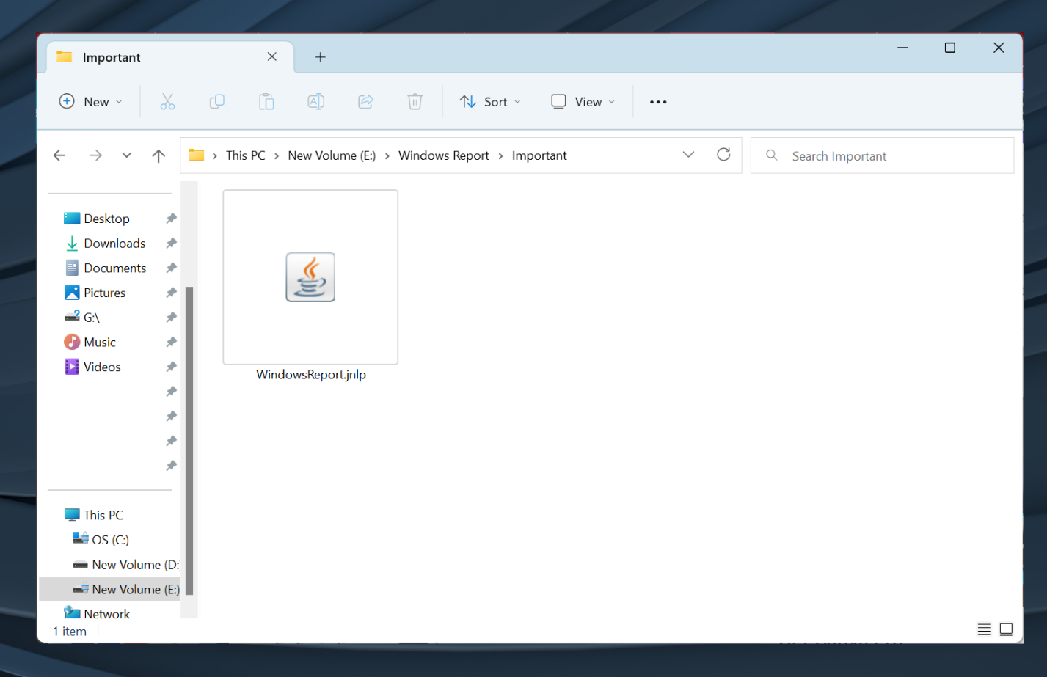Close the File Explorer window

[999, 48]
